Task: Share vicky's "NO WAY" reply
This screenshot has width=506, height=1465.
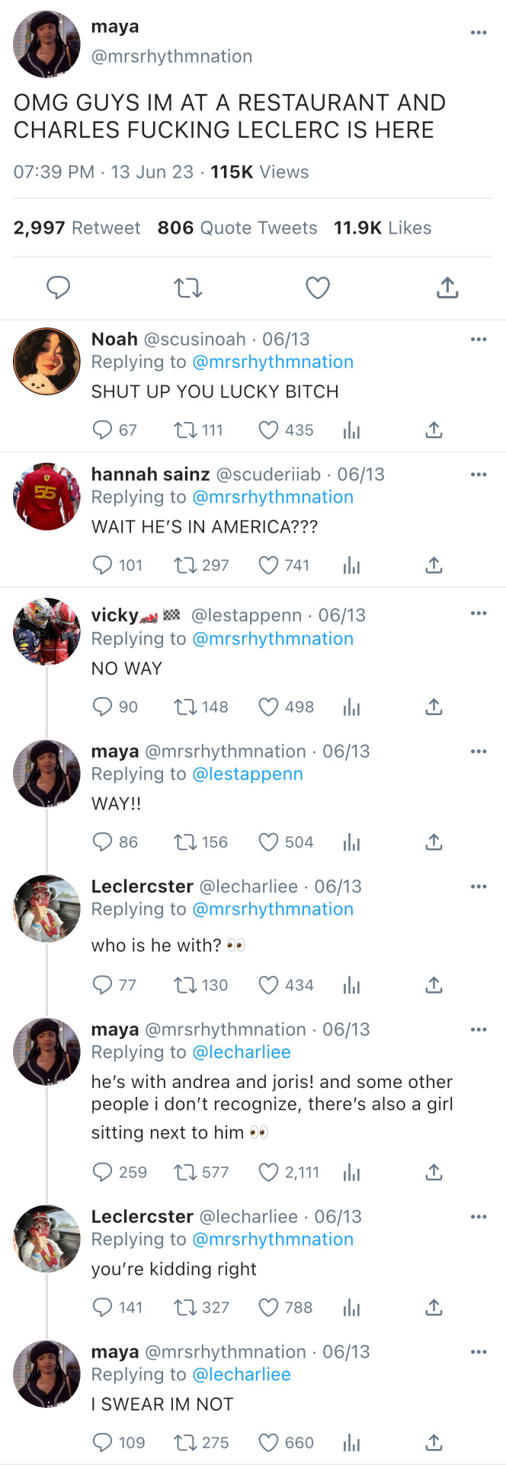Action: tap(434, 707)
